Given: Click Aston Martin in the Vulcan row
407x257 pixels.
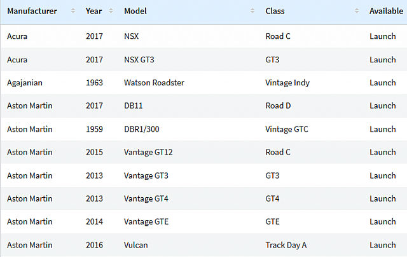Looking at the screenshot, I should 30,245.
